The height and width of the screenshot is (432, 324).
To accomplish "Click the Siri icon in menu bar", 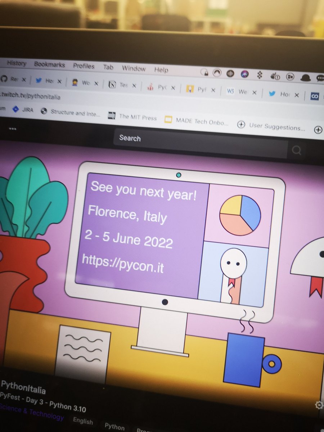I will pyautogui.click(x=245, y=74).
